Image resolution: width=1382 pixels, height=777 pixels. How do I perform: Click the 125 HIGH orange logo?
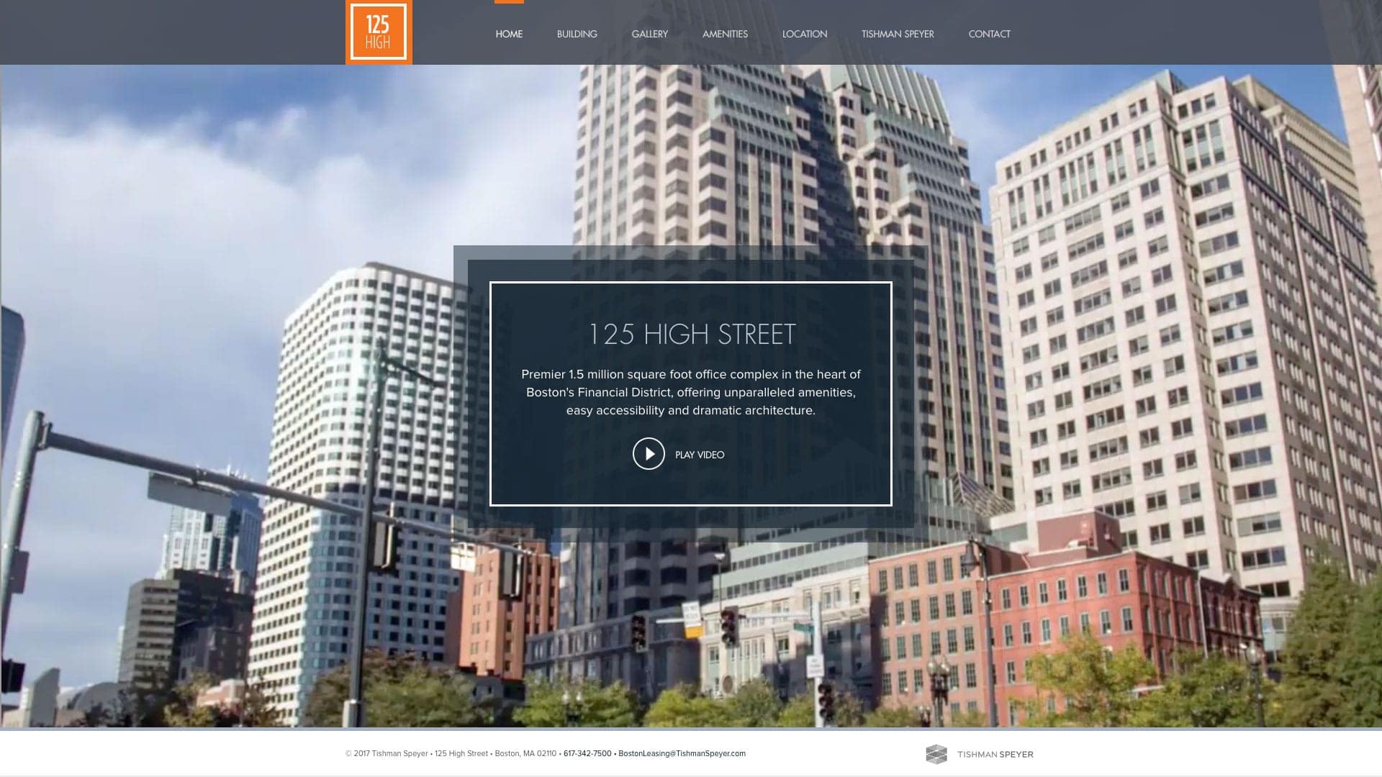point(378,32)
